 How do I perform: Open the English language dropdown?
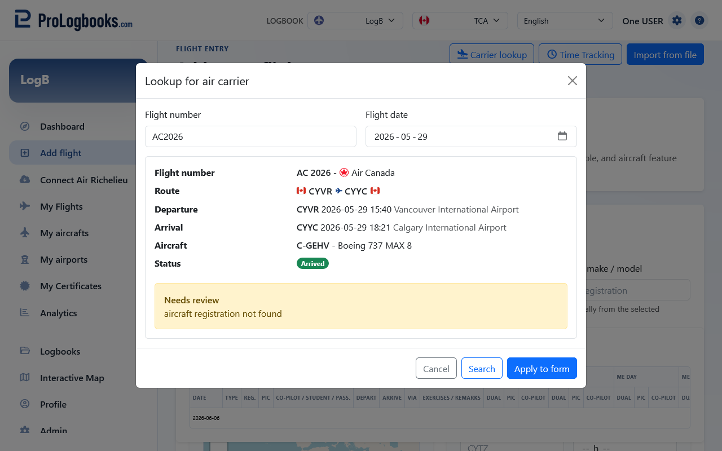pyautogui.click(x=565, y=21)
